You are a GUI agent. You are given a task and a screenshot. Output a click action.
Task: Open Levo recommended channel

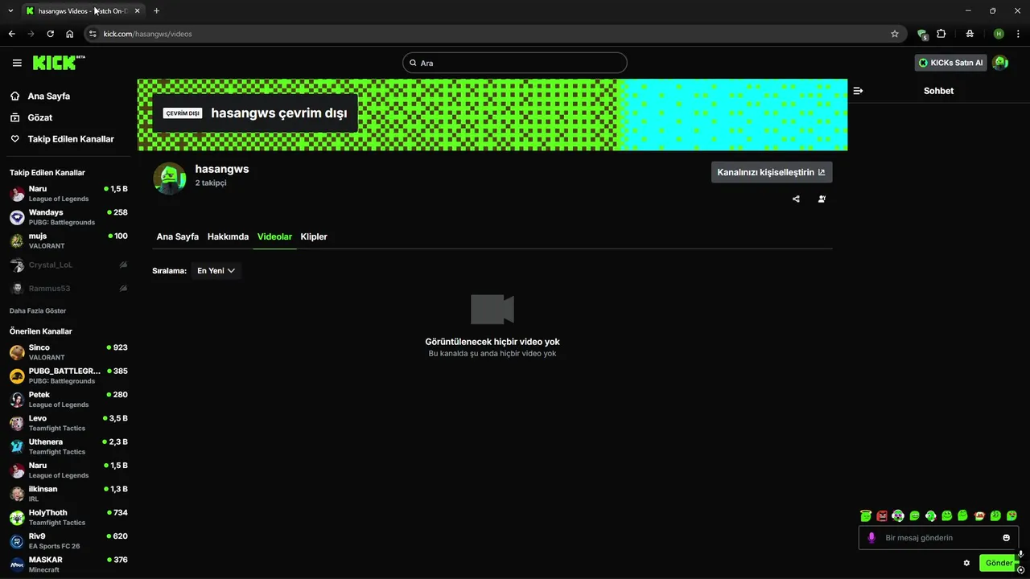click(x=68, y=423)
